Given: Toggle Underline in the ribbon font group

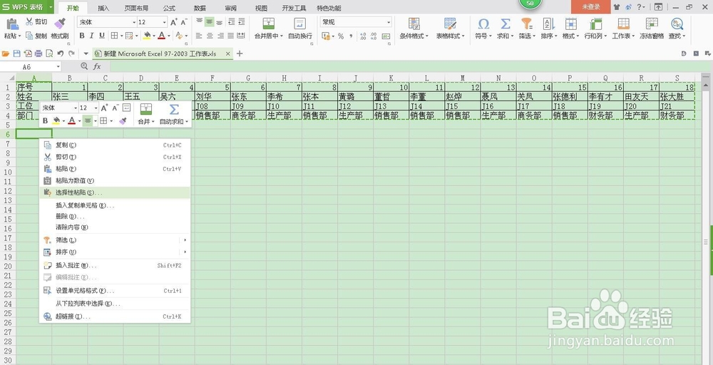Looking at the screenshot, I should (102, 36).
